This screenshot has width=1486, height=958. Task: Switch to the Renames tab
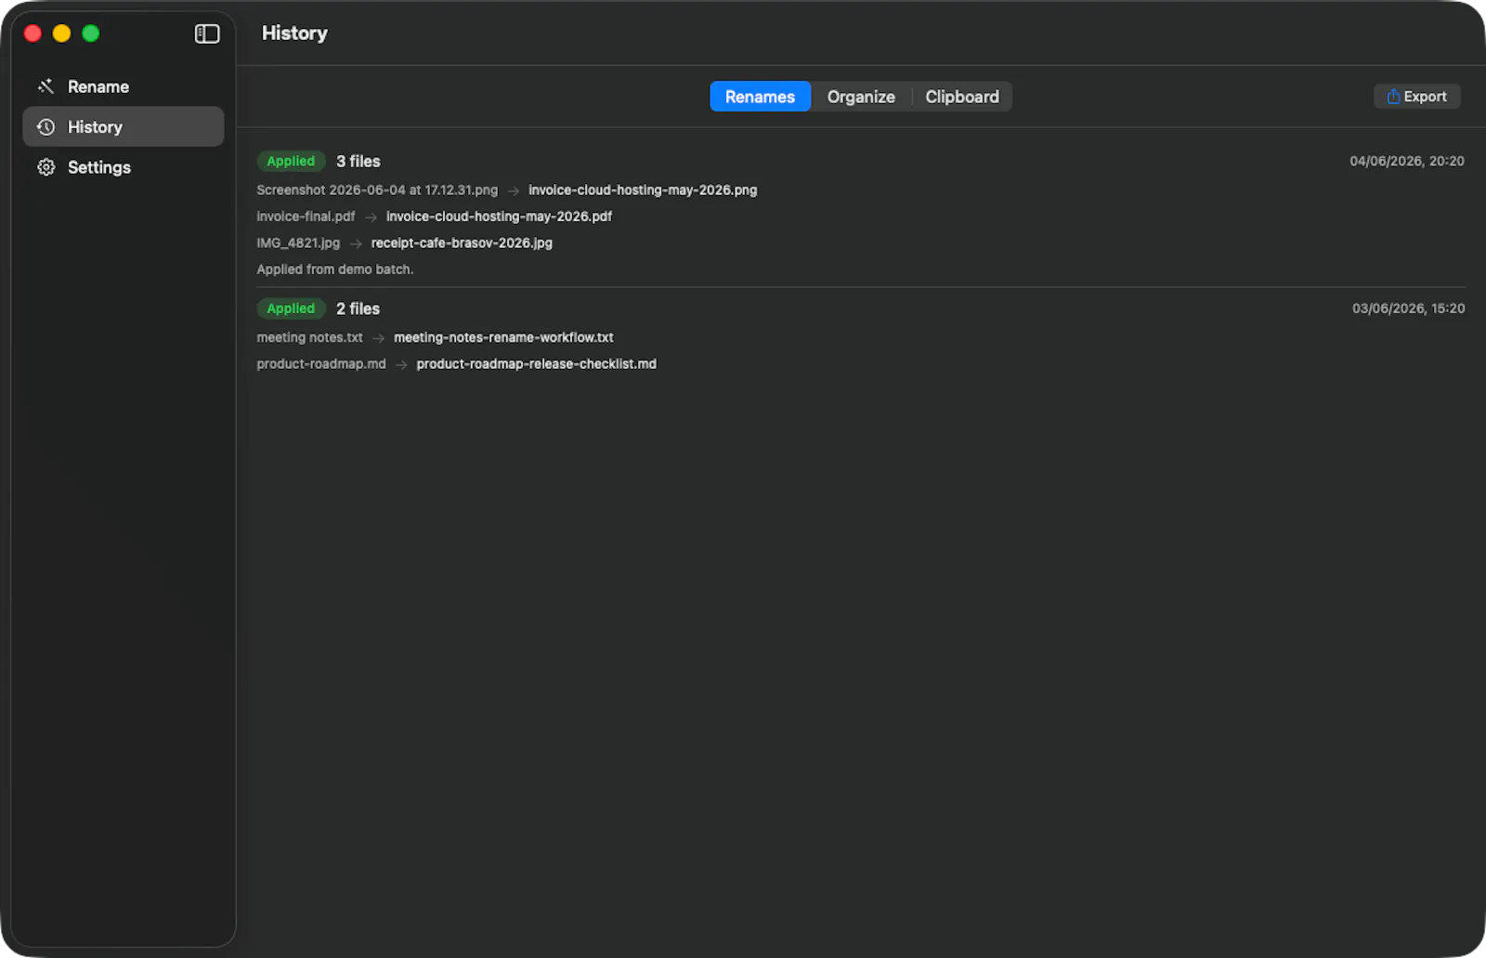coord(760,97)
